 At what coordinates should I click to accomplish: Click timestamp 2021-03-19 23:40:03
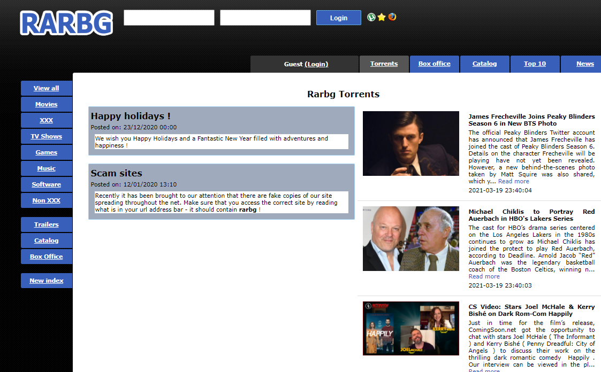click(500, 285)
